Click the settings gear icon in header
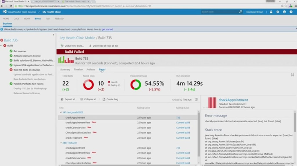297x166 pixels. point(278,12)
